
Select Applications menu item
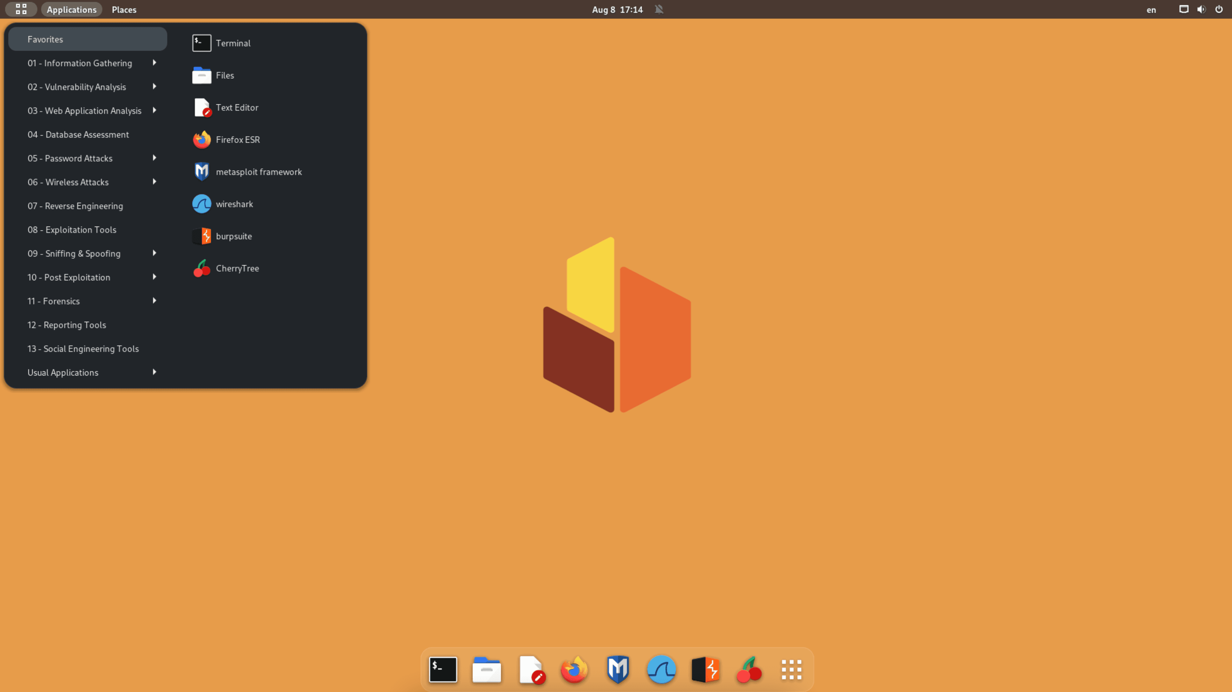click(71, 9)
